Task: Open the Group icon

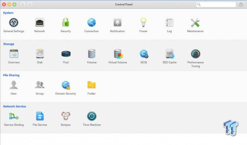Action: (x=39, y=85)
